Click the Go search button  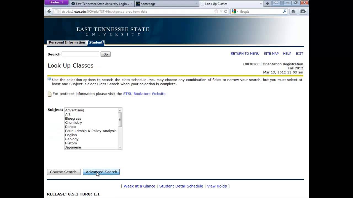click(x=106, y=54)
